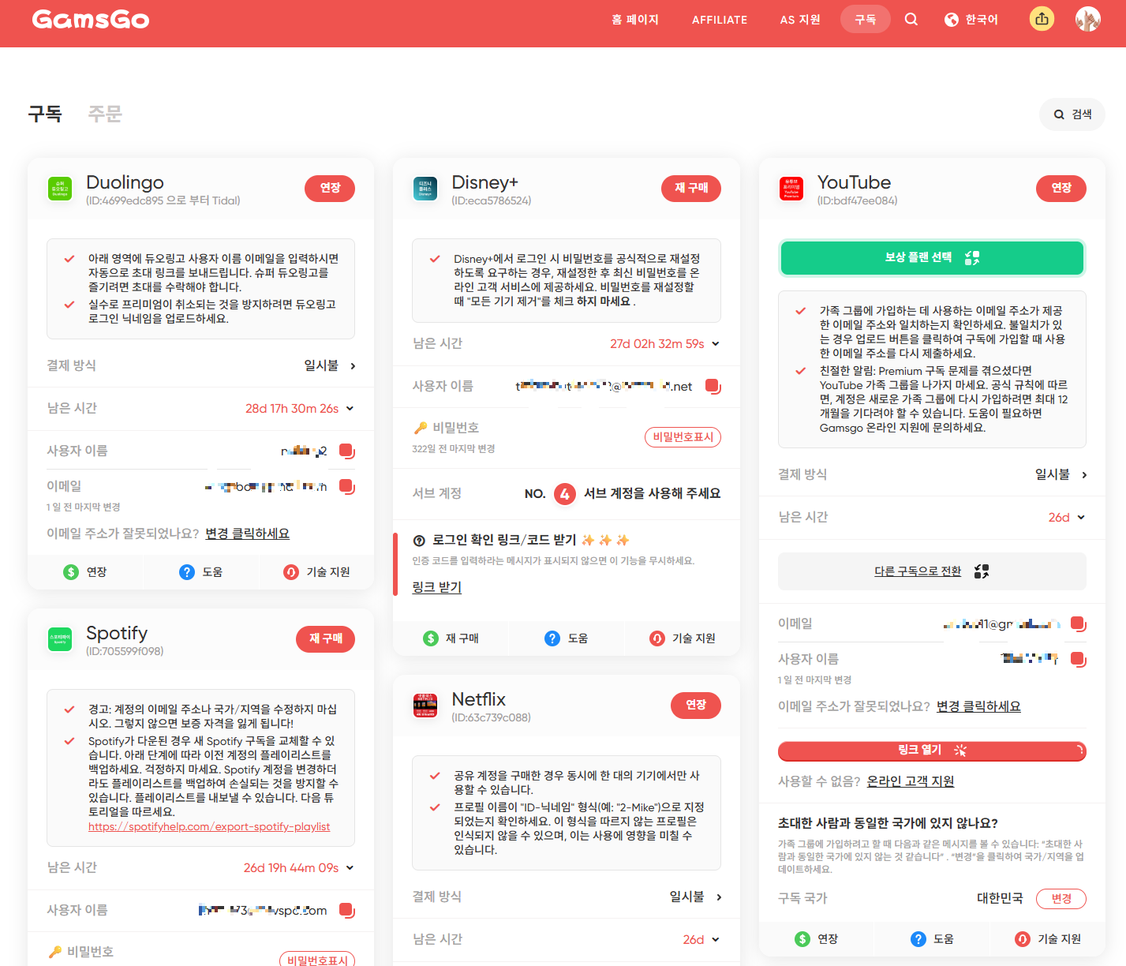Click 도움 in YouTube card footer
This screenshot has height=966, width=1126.
(x=932, y=939)
